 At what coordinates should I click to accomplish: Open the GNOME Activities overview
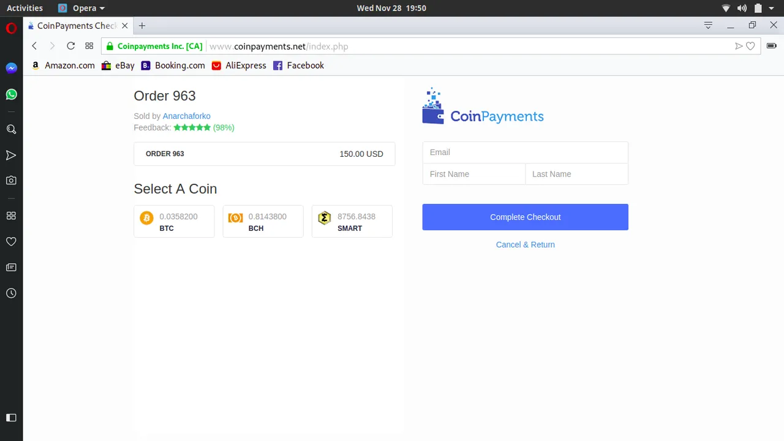[x=24, y=8]
